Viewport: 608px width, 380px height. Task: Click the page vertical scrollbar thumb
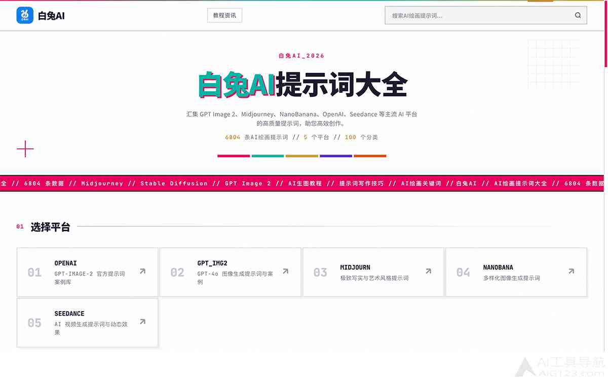click(x=606, y=33)
